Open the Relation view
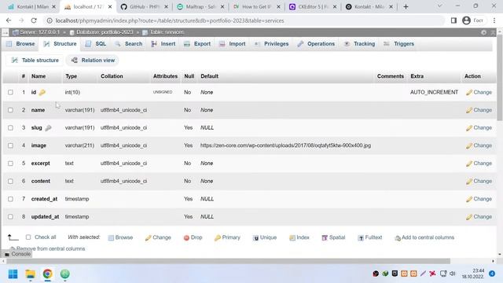The width and height of the screenshot is (503, 283). click(x=93, y=61)
